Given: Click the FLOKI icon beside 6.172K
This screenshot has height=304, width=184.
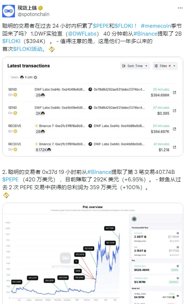Looking at the screenshot, I should click(x=49, y=150).
